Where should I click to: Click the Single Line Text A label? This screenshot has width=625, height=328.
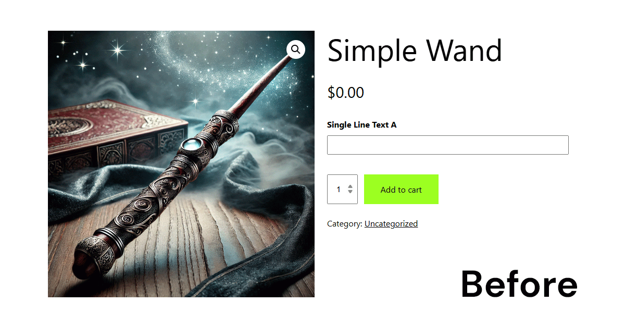coord(361,125)
